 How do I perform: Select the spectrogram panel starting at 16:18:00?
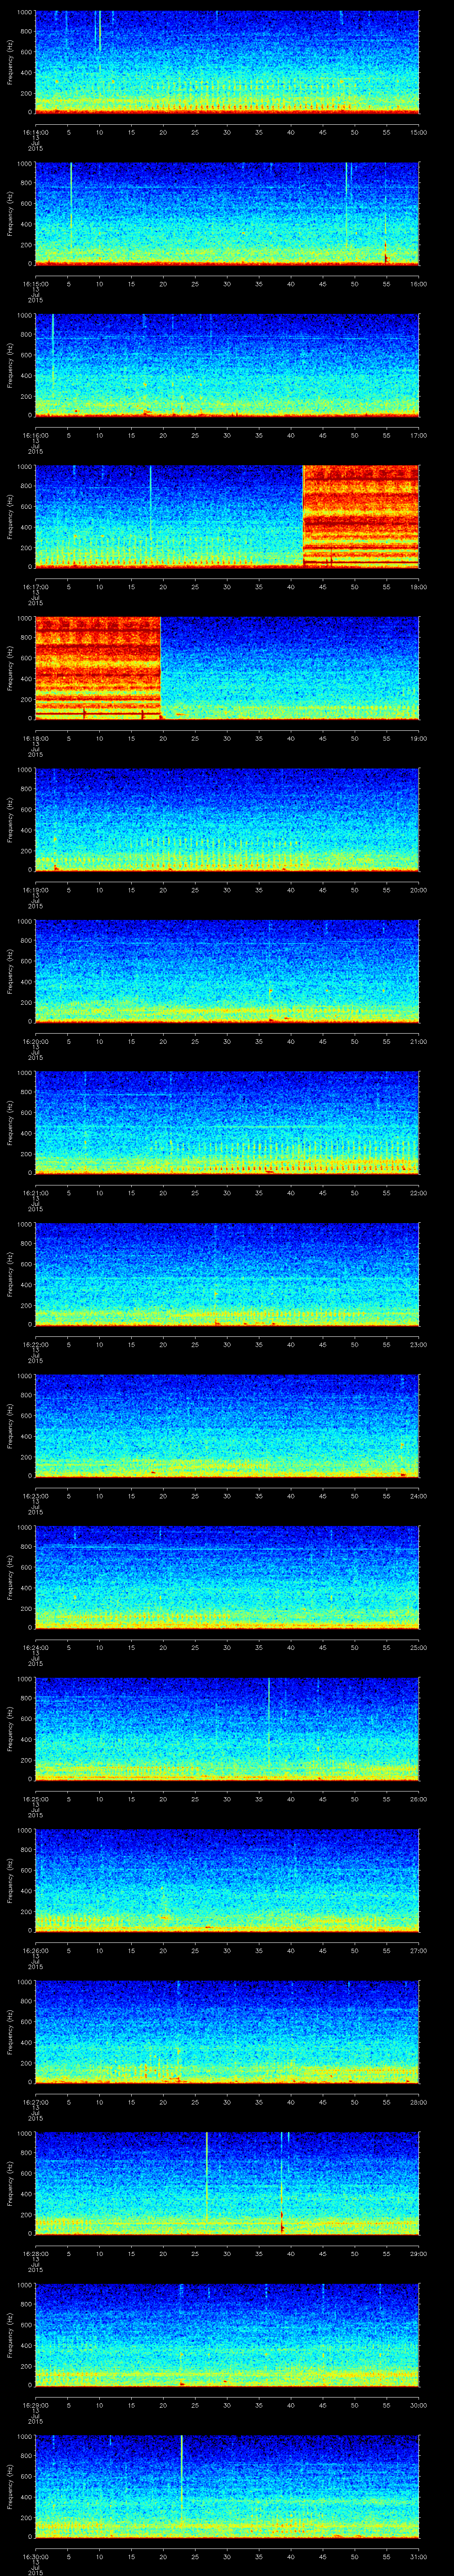227,668
